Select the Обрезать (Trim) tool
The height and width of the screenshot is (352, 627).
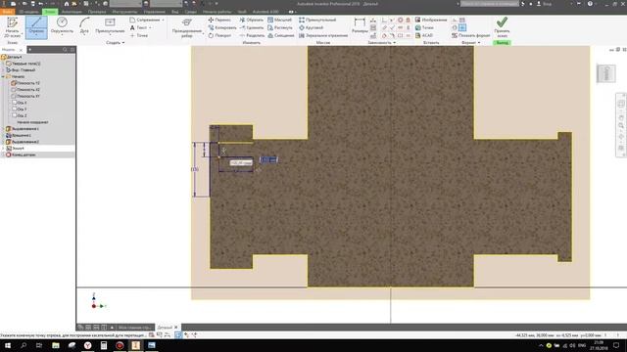252,20
